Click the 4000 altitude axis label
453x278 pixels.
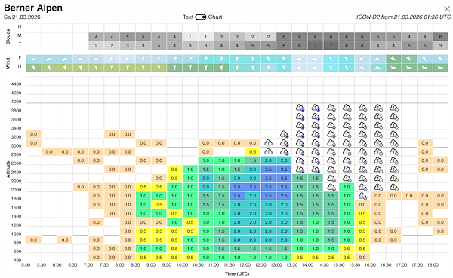pos(16,102)
